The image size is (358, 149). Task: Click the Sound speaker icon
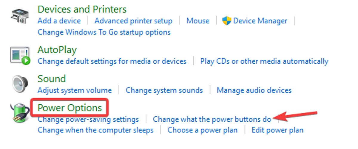[x=19, y=84]
